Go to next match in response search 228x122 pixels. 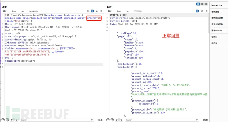(x=121, y=120)
